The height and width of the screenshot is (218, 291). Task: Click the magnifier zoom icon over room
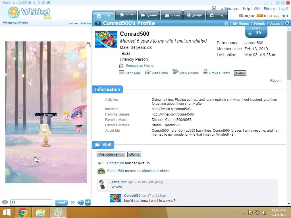click(x=89, y=44)
